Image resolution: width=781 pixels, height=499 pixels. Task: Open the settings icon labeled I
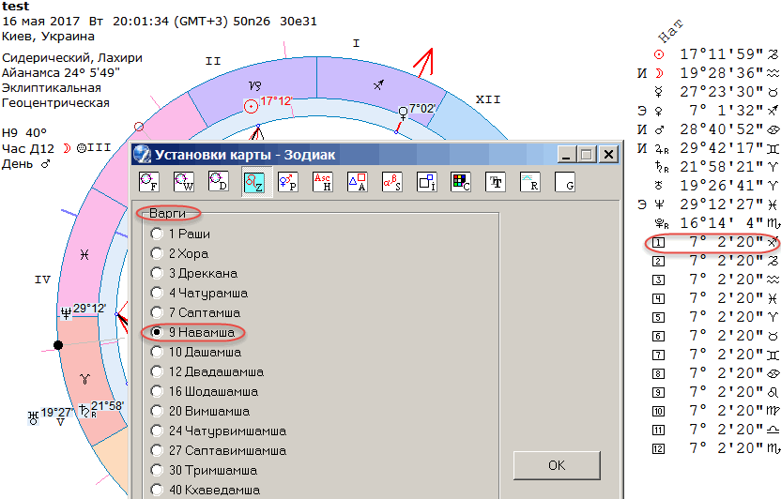point(427,182)
